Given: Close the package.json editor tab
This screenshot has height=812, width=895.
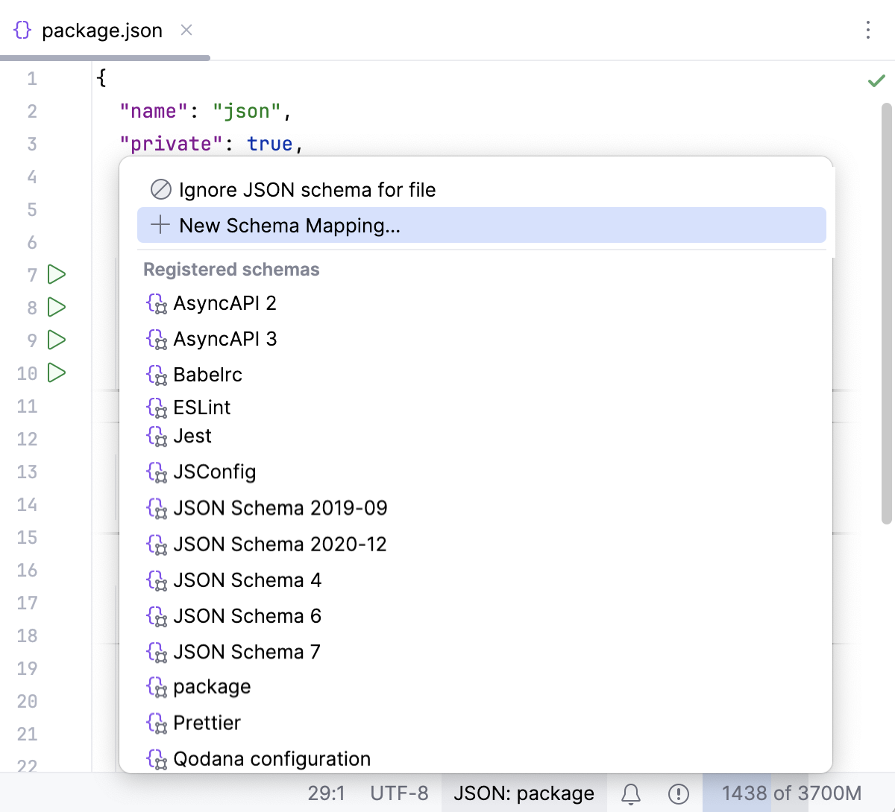Looking at the screenshot, I should click(x=186, y=31).
